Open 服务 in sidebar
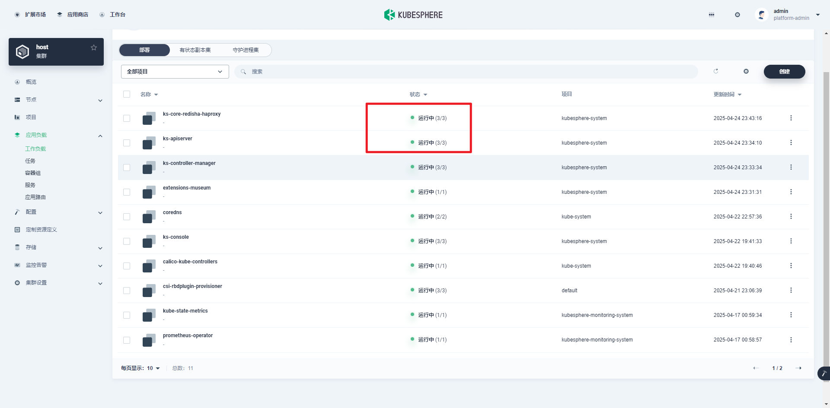This screenshot has height=408, width=830. [x=30, y=185]
